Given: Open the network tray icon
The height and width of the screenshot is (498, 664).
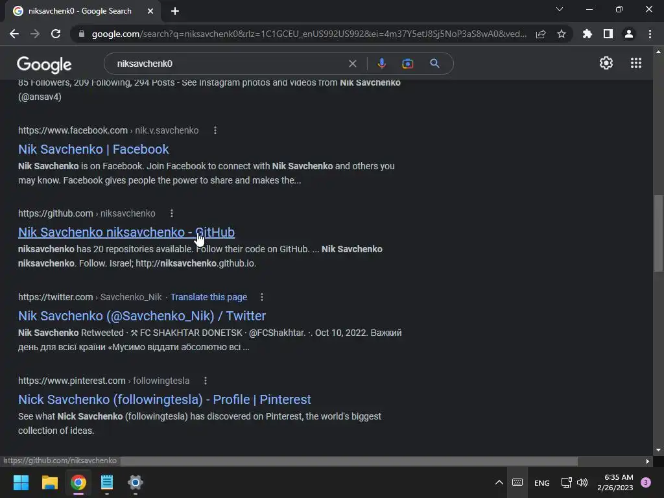Looking at the screenshot, I should [566, 482].
